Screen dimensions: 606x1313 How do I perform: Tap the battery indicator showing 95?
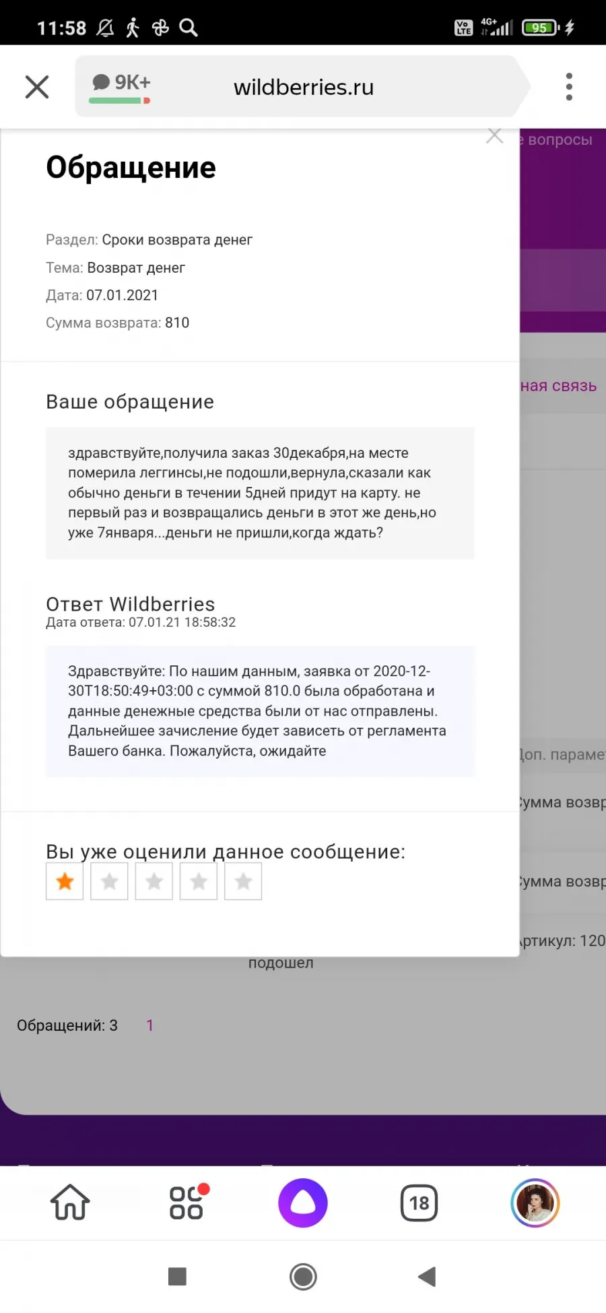point(541,28)
